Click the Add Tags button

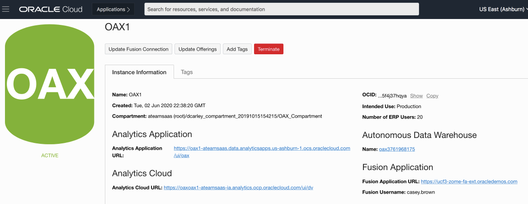coord(237,49)
